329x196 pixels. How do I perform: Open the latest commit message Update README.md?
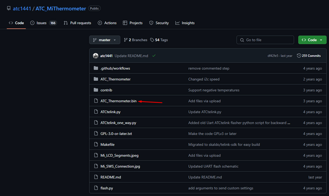(x=131, y=56)
